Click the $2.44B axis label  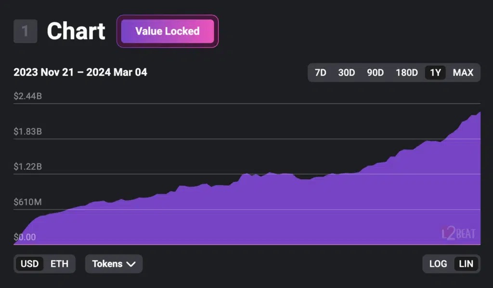pyautogui.click(x=27, y=96)
